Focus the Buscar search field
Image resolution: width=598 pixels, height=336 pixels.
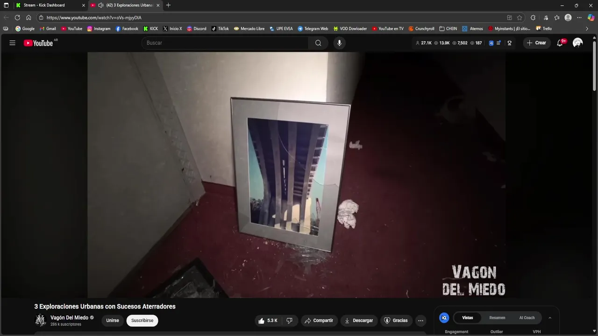click(x=225, y=43)
